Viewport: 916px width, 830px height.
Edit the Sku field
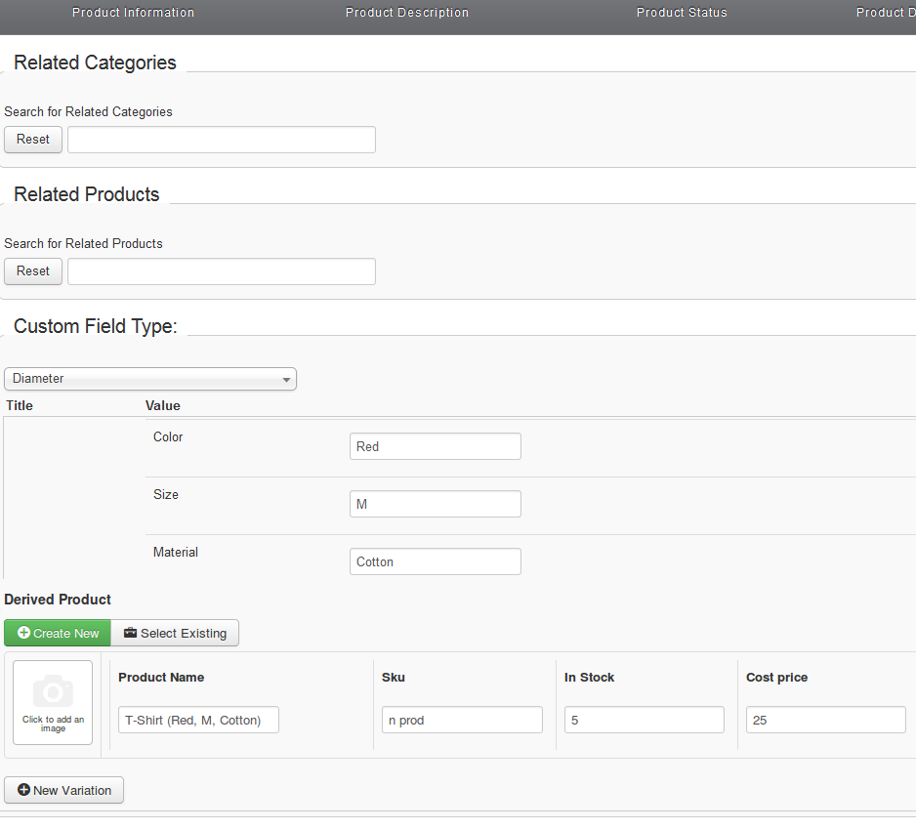coord(462,720)
